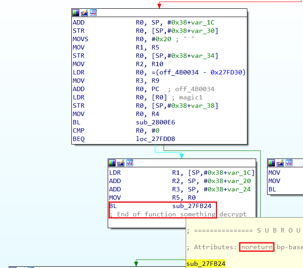
Task: Click #0x20 operand in MOVS line
Action: (x=162, y=39)
